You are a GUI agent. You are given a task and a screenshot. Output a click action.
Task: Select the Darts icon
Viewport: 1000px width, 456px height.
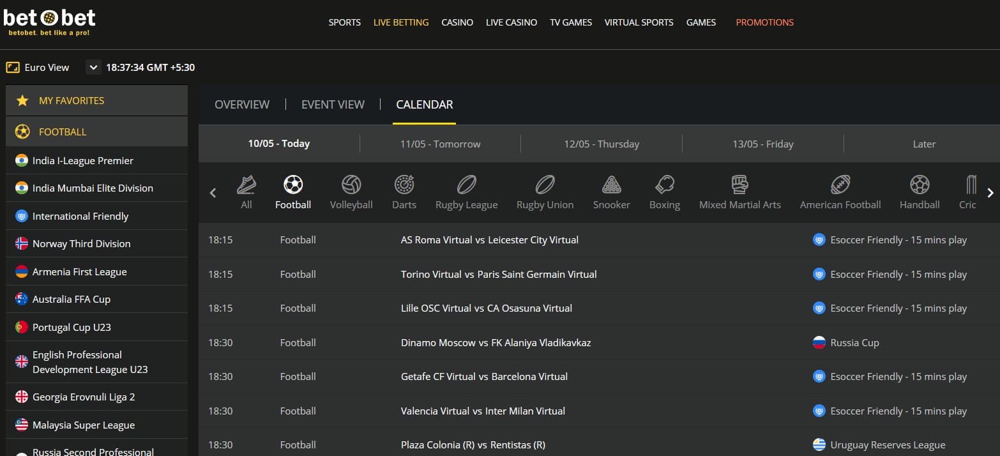404,185
